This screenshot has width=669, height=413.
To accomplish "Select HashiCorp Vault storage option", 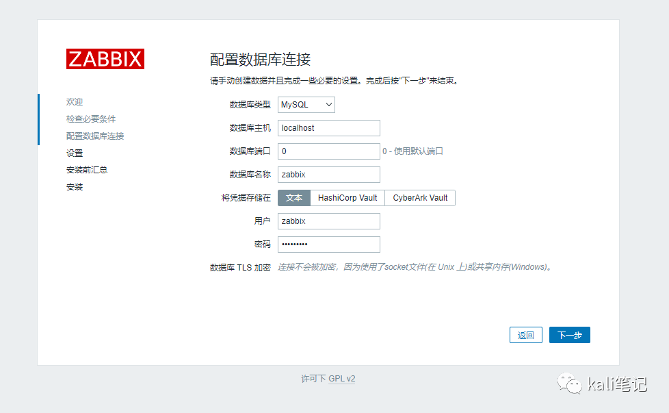I will [347, 198].
